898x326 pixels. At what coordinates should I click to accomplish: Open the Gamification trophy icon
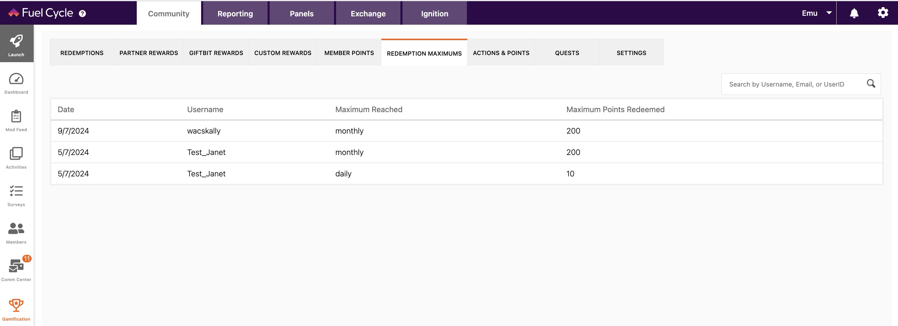pyautogui.click(x=16, y=305)
